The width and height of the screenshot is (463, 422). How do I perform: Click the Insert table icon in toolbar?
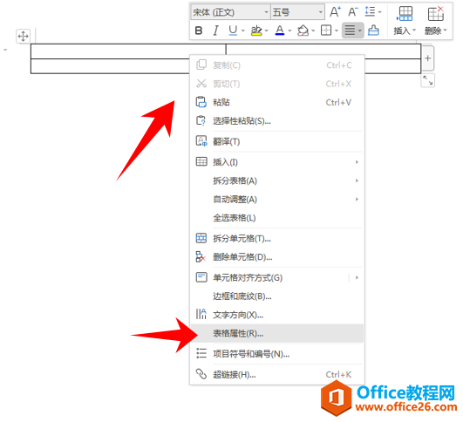pos(405,14)
